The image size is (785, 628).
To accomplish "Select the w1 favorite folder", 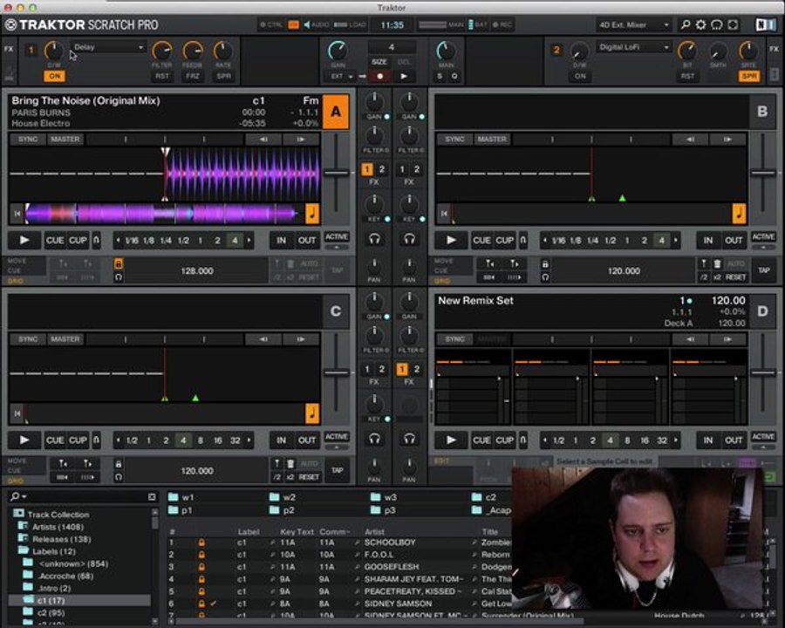I will click(x=181, y=497).
